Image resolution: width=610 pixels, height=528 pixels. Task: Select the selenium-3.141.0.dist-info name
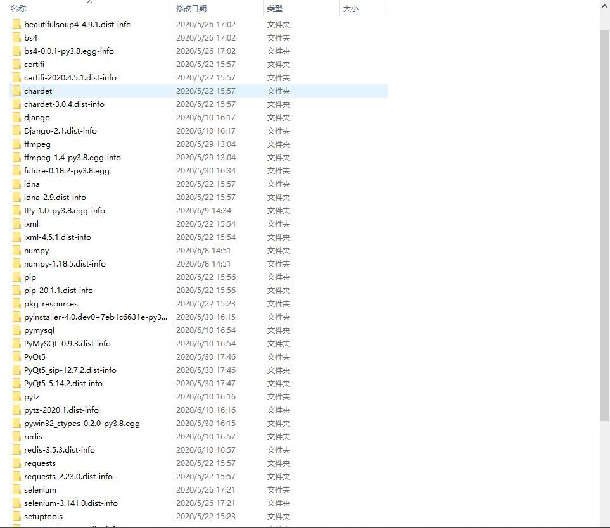(70, 503)
